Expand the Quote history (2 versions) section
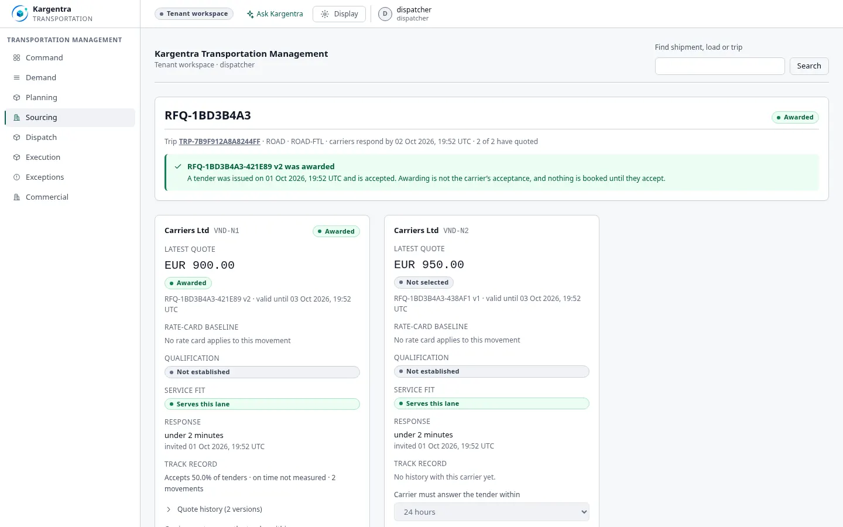Screen dimensions: 843x527 [x=214, y=509]
